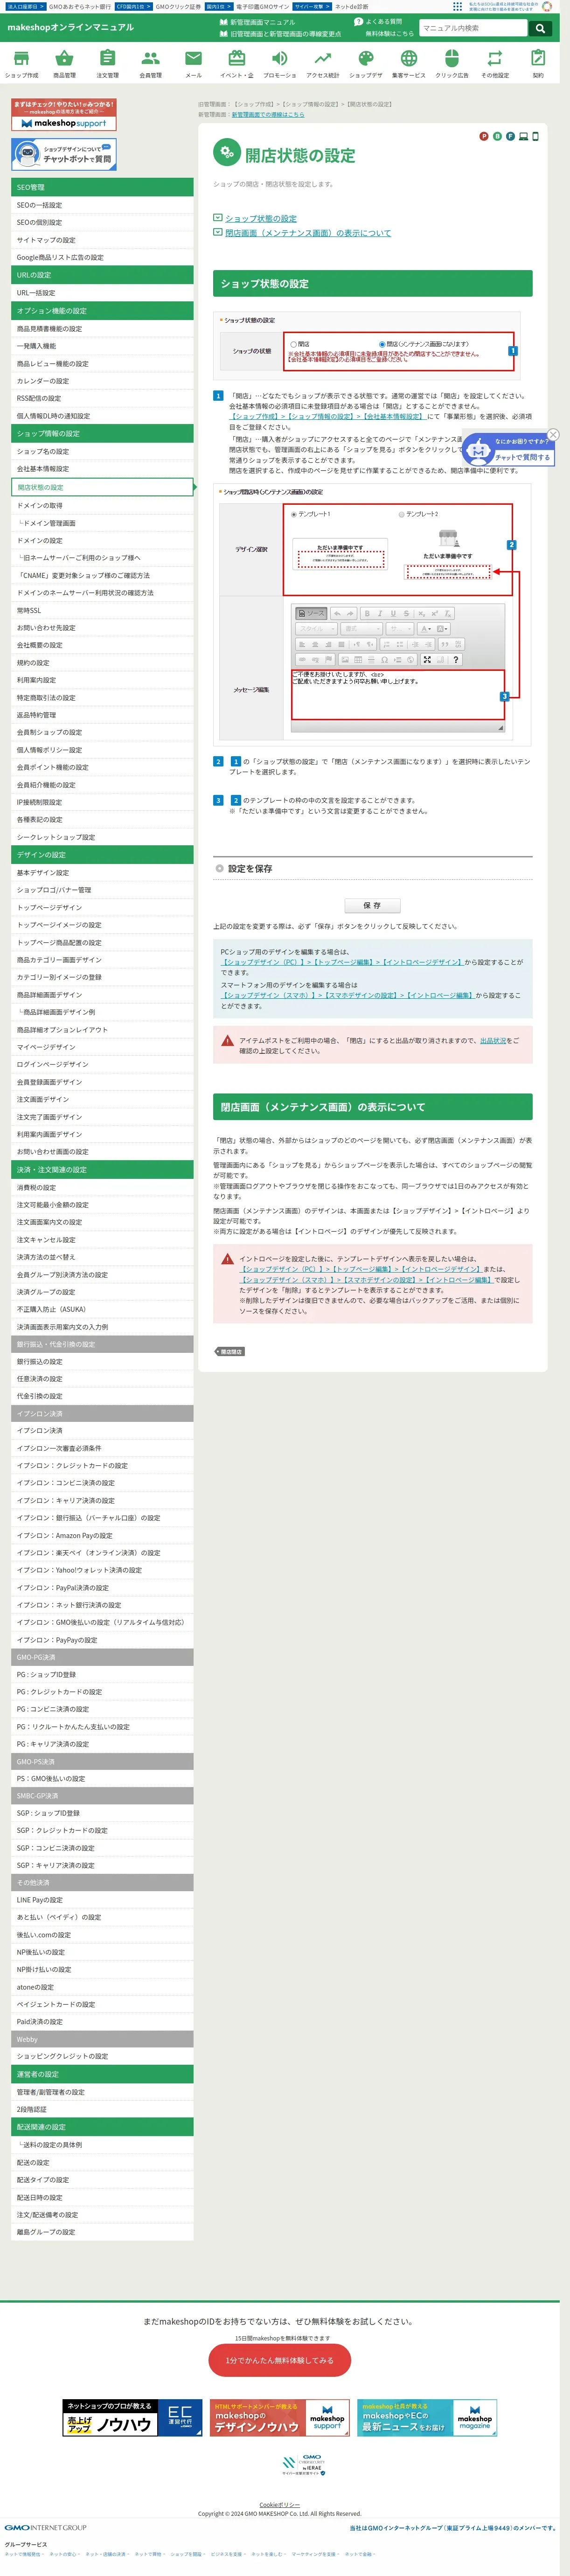
Task: Click the green B plan badge
Action: 497,136
